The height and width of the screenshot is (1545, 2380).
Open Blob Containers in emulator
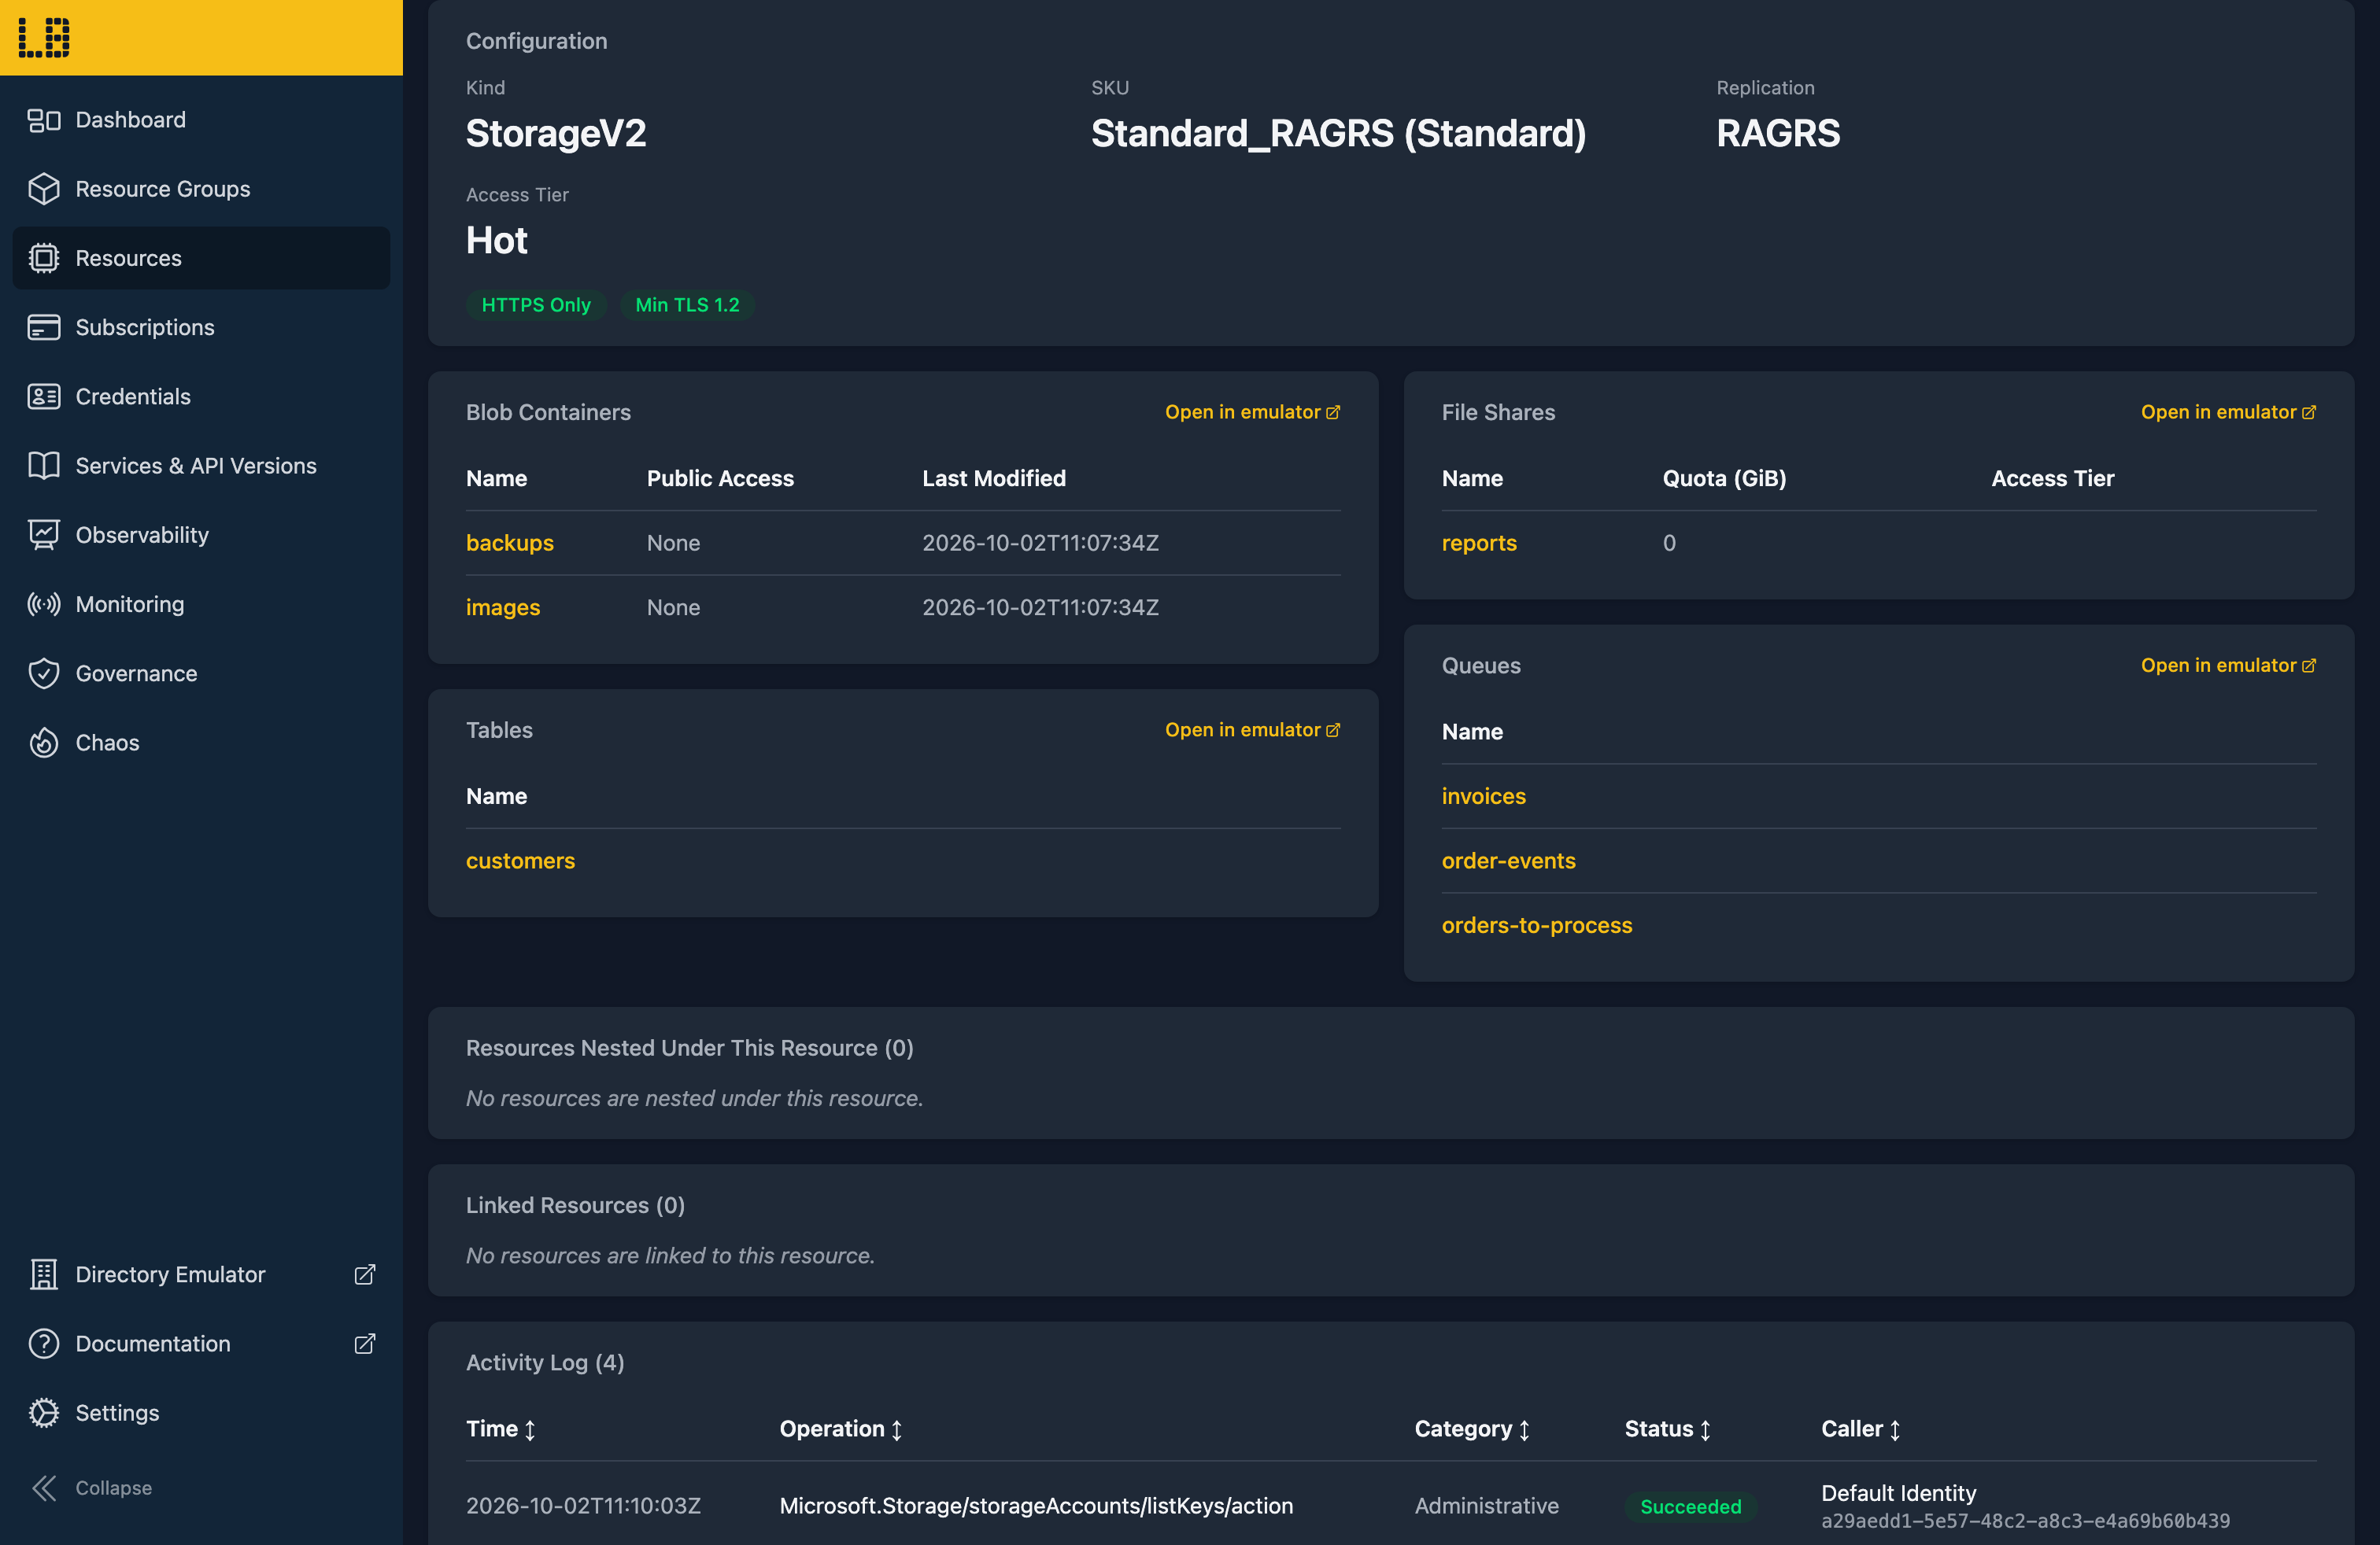[1252, 411]
